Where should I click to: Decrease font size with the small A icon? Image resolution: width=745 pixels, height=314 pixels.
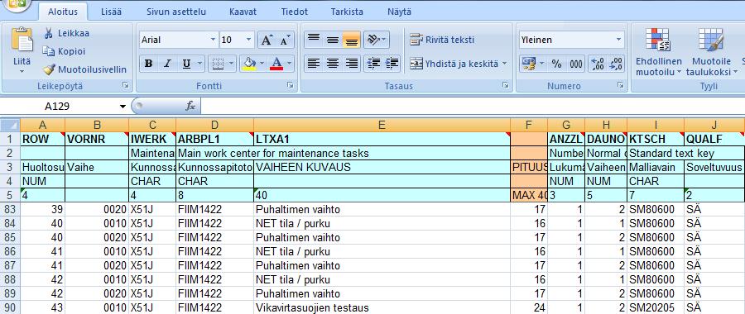click(x=285, y=40)
